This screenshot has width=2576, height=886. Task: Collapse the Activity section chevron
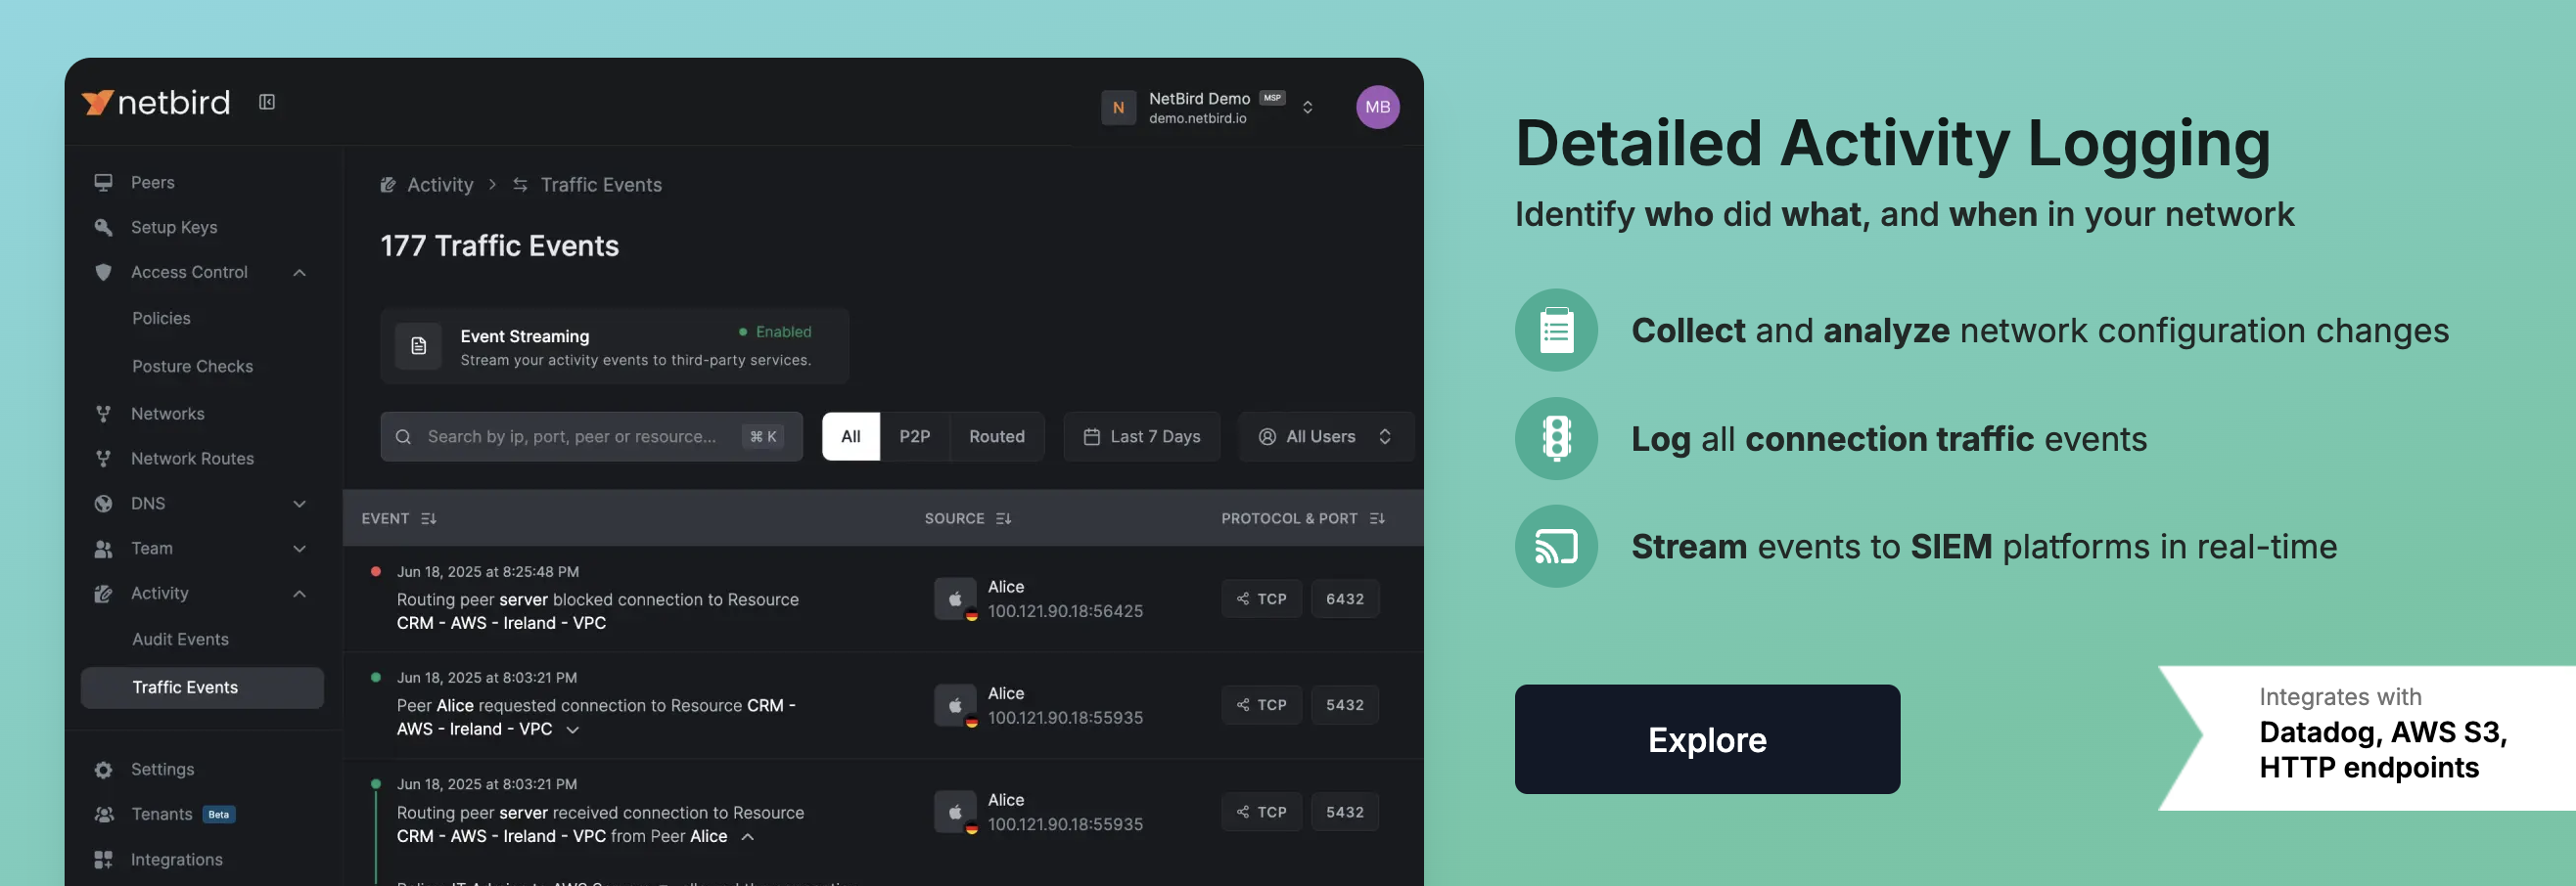point(299,594)
